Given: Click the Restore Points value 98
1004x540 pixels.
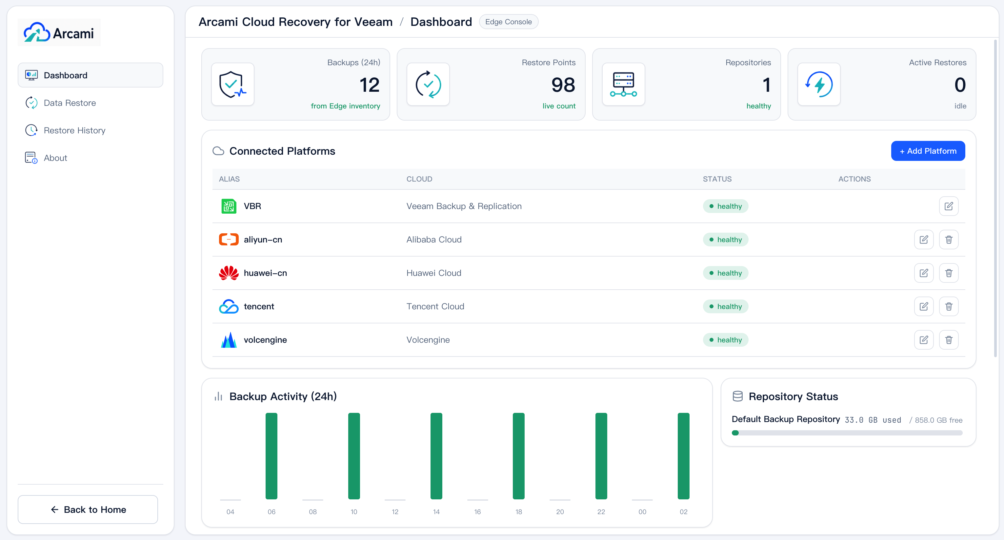Looking at the screenshot, I should coord(563,85).
